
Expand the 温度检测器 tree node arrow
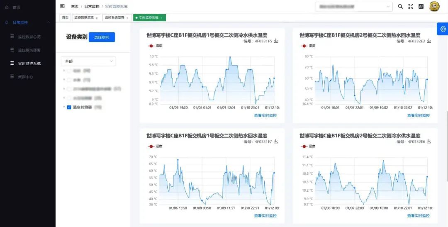pyautogui.click(x=64, y=107)
